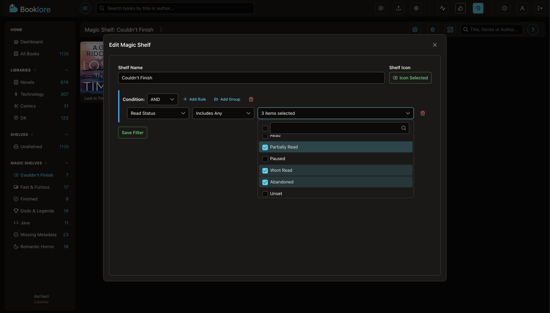The width and height of the screenshot is (550, 313).
Task: Uncheck the Partially Read option
Action: [x=265, y=147]
